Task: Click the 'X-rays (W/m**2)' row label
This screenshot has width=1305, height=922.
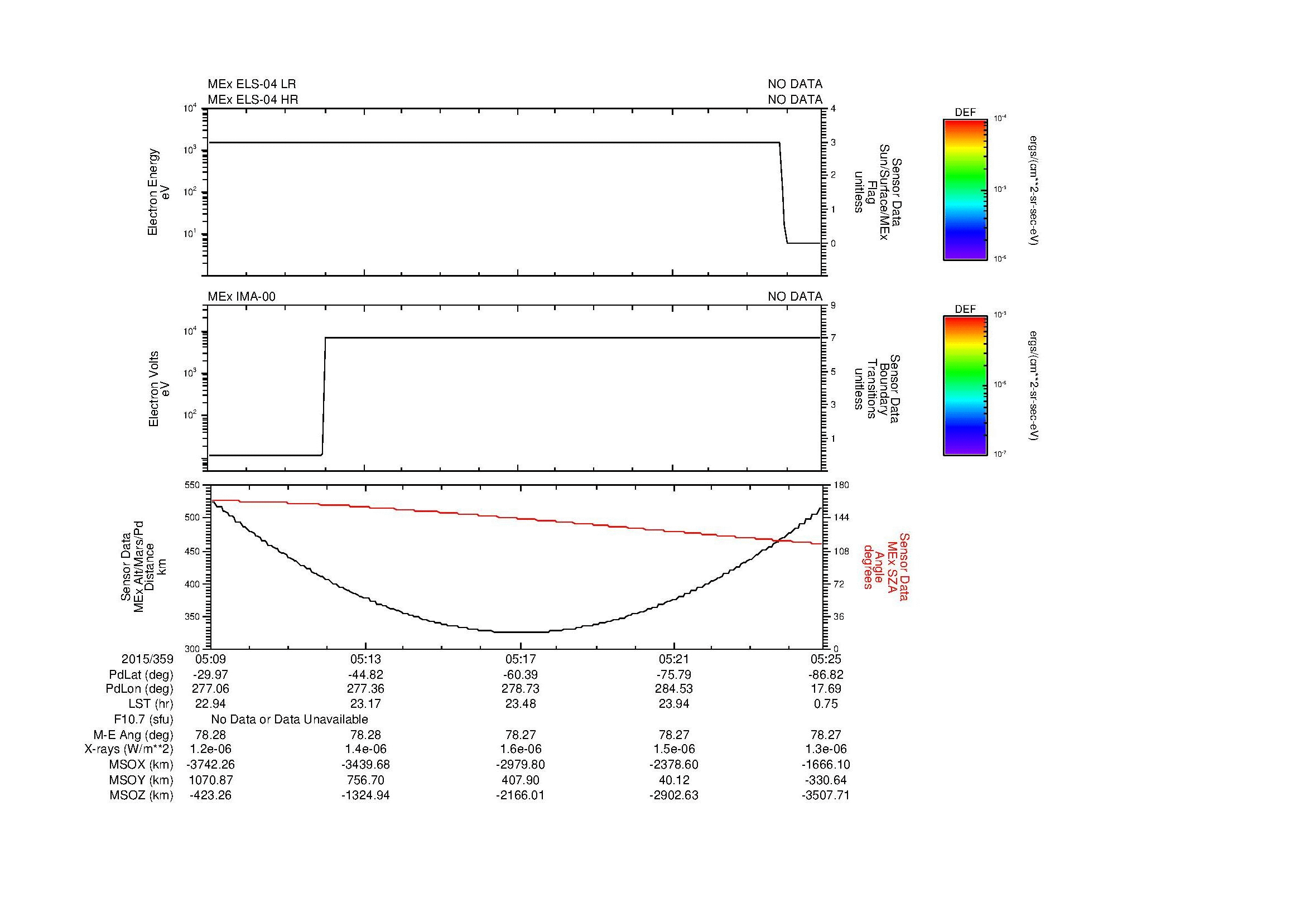Action: pyautogui.click(x=129, y=749)
